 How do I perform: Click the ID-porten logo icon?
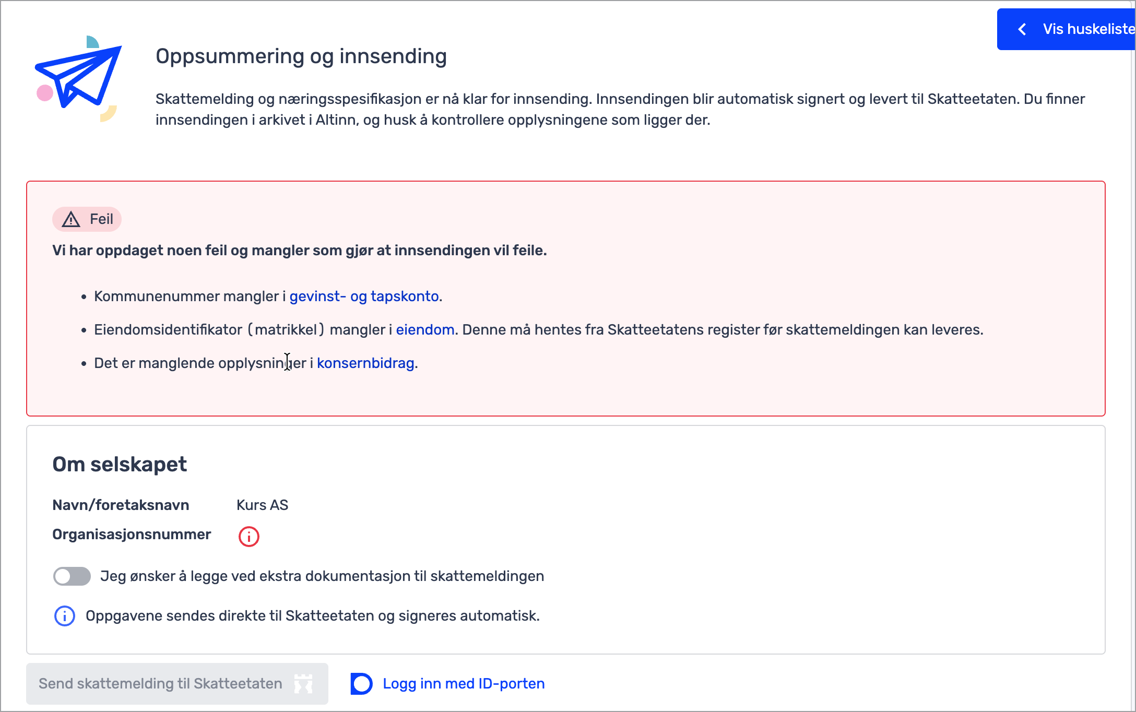point(361,684)
